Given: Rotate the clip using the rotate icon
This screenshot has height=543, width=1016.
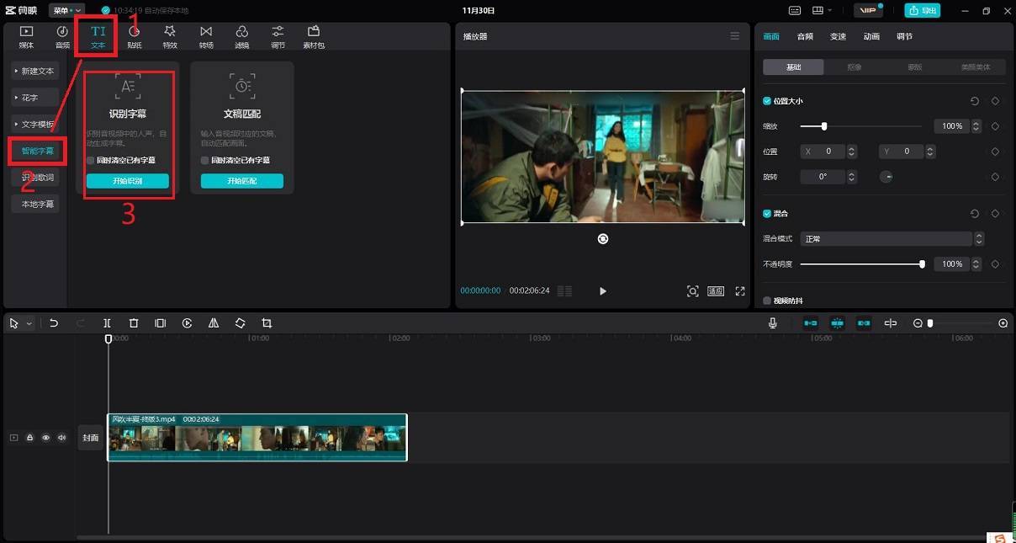Looking at the screenshot, I should pos(241,323).
